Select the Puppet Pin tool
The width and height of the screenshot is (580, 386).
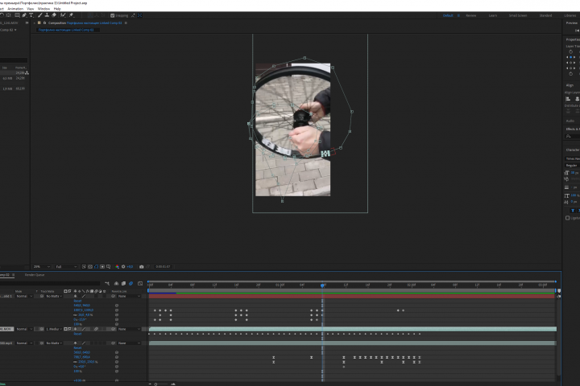(x=72, y=15)
